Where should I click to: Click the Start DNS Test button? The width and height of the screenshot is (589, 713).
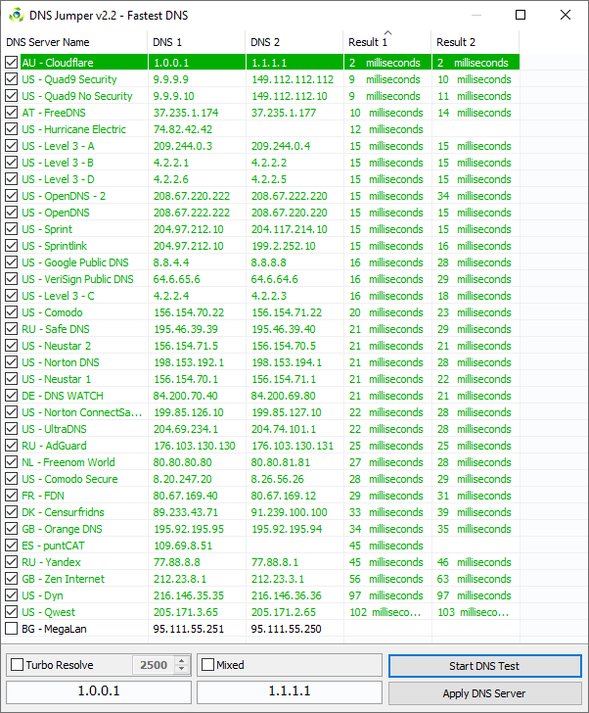[485, 666]
